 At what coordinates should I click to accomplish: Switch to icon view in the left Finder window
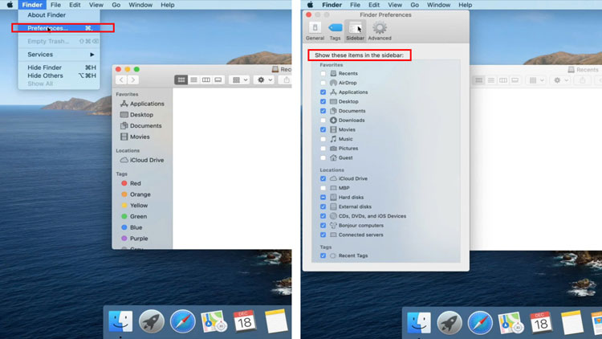pyautogui.click(x=181, y=80)
